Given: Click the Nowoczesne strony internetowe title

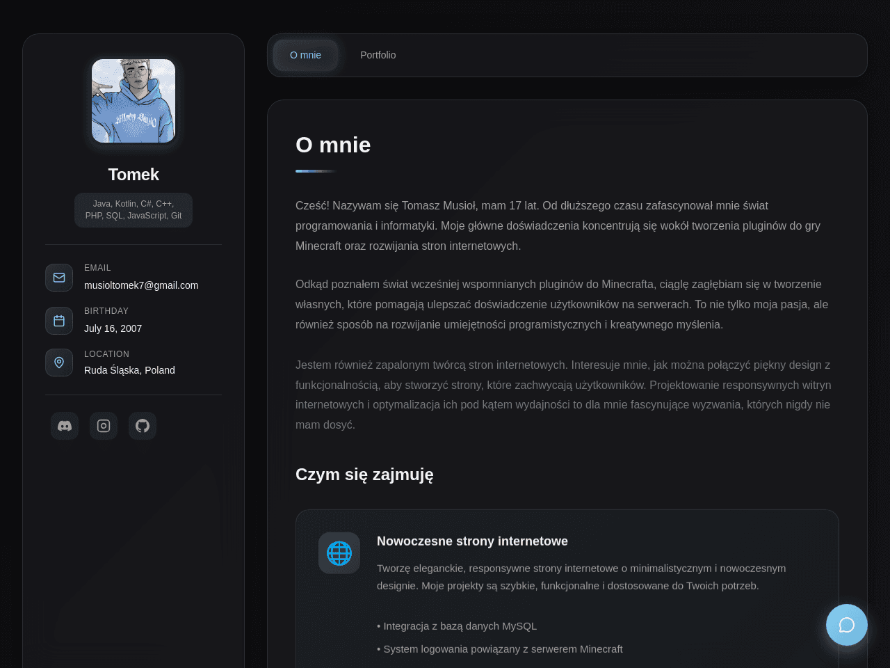Looking at the screenshot, I should click(x=472, y=541).
